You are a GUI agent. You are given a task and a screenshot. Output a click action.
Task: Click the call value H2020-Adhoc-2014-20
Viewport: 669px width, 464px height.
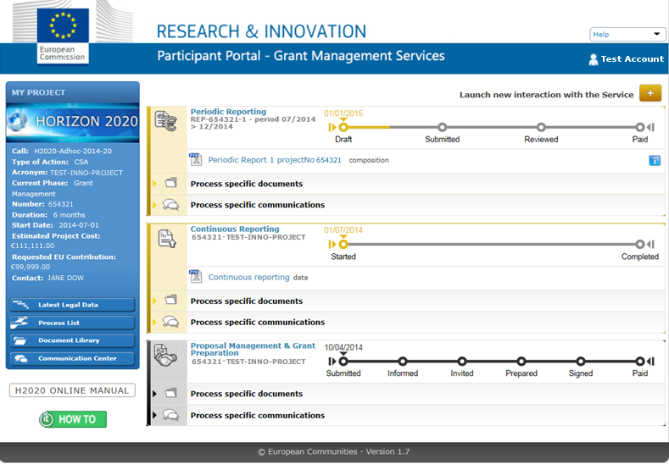point(73,151)
